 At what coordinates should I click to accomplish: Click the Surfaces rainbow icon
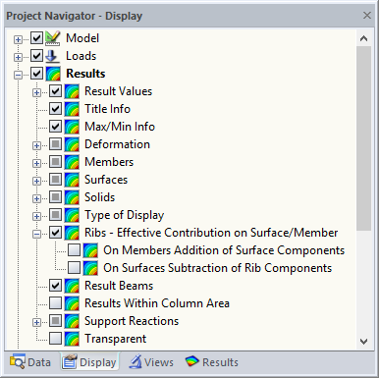coord(72,180)
